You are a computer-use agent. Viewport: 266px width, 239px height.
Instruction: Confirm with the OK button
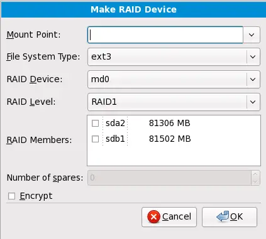tap(230, 217)
